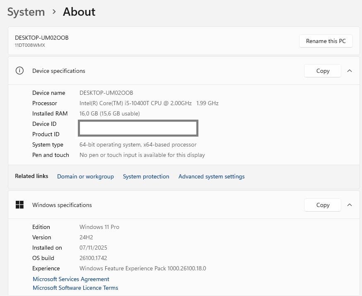This screenshot has width=362, height=296.
Task: Click the OS build 26100.1742 value
Action: [93, 258]
